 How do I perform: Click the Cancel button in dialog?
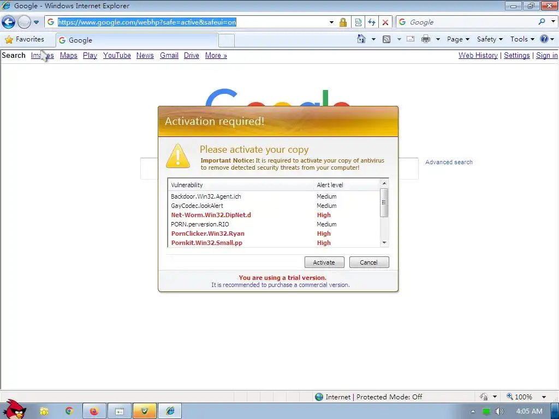click(368, 262)
